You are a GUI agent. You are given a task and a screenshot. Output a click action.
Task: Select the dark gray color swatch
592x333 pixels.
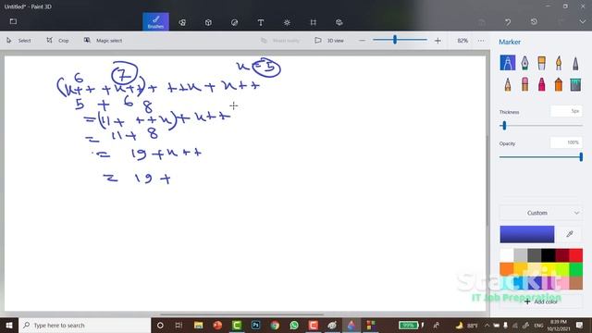(x=535, y=255)
